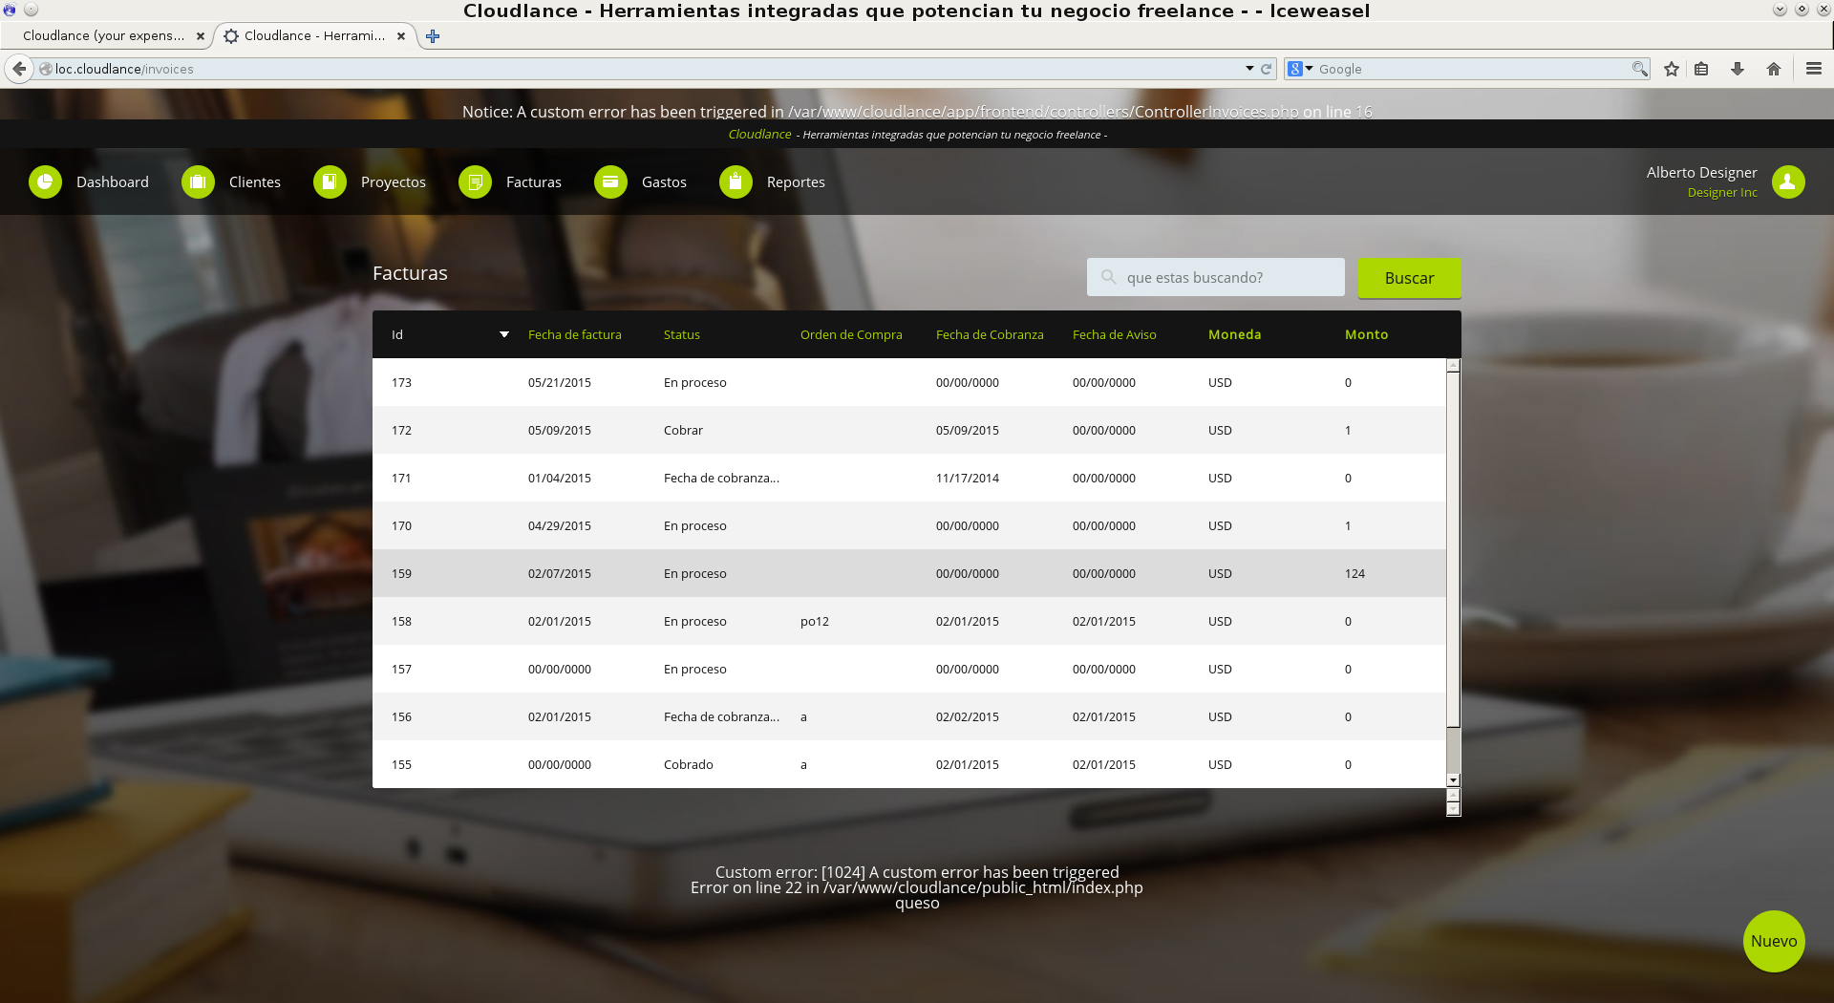Select invoice row with Id 156
This screenshot has height=1003, width=1834.
coord(909,716)
